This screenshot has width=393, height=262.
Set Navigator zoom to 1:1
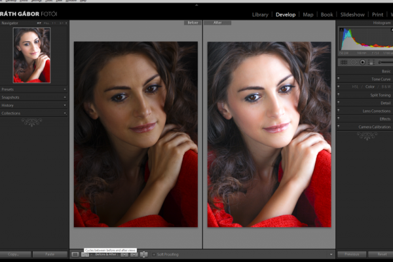(54, 24)
